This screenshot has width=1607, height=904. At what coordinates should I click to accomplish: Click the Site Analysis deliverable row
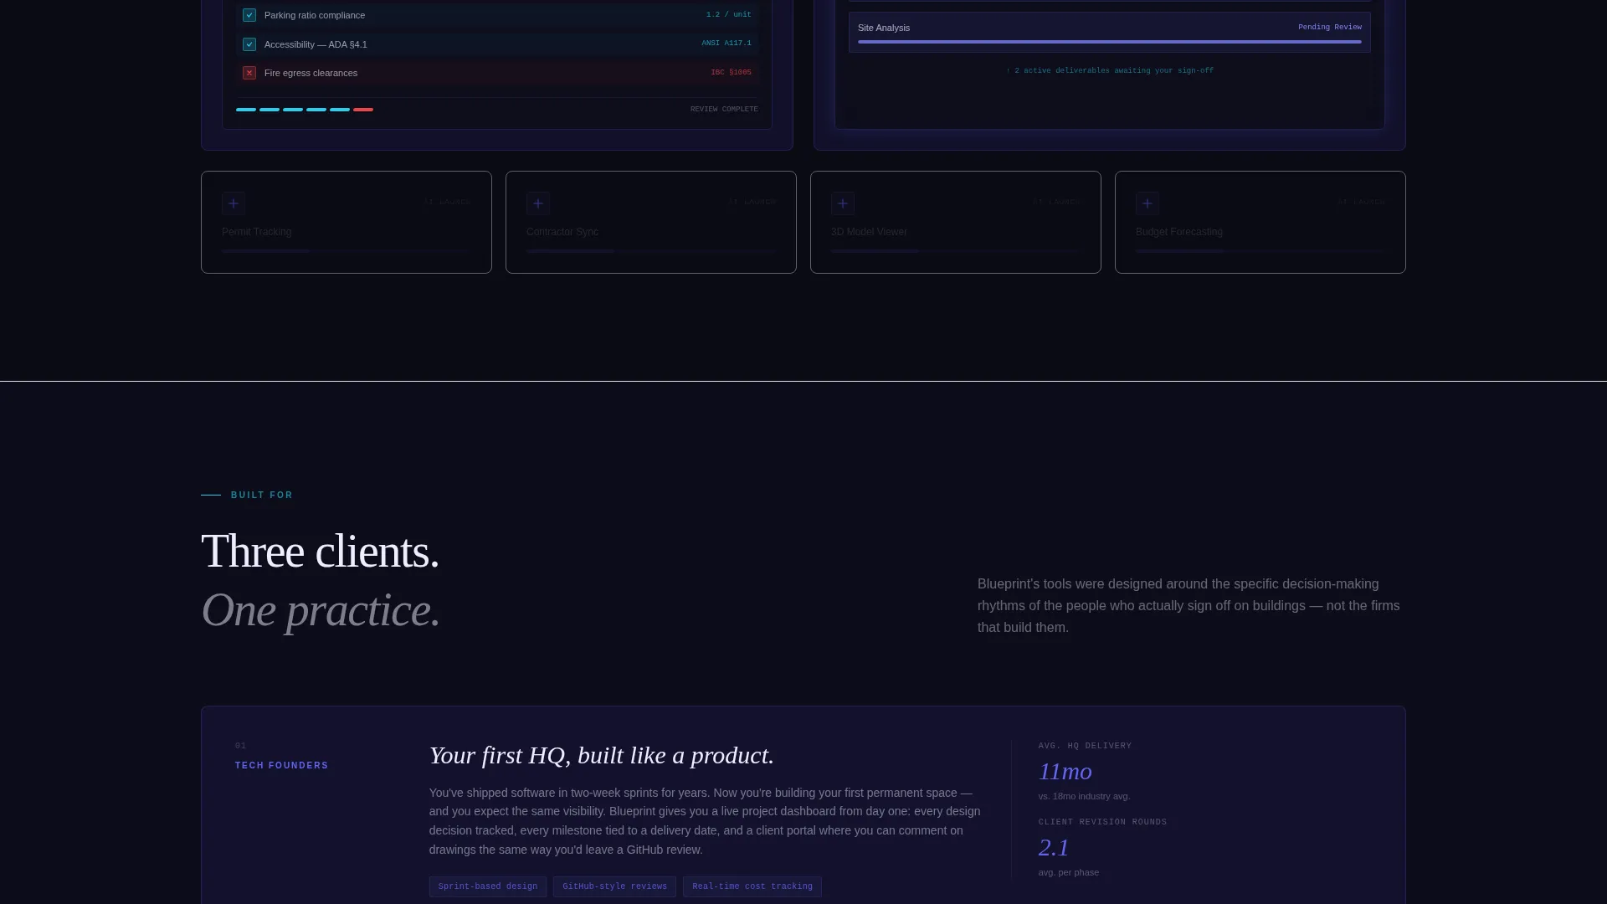tap(1110, 32)
